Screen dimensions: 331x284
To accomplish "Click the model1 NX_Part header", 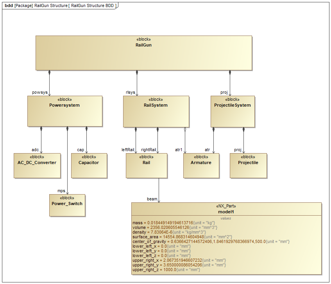I will [x=226, y=209].
